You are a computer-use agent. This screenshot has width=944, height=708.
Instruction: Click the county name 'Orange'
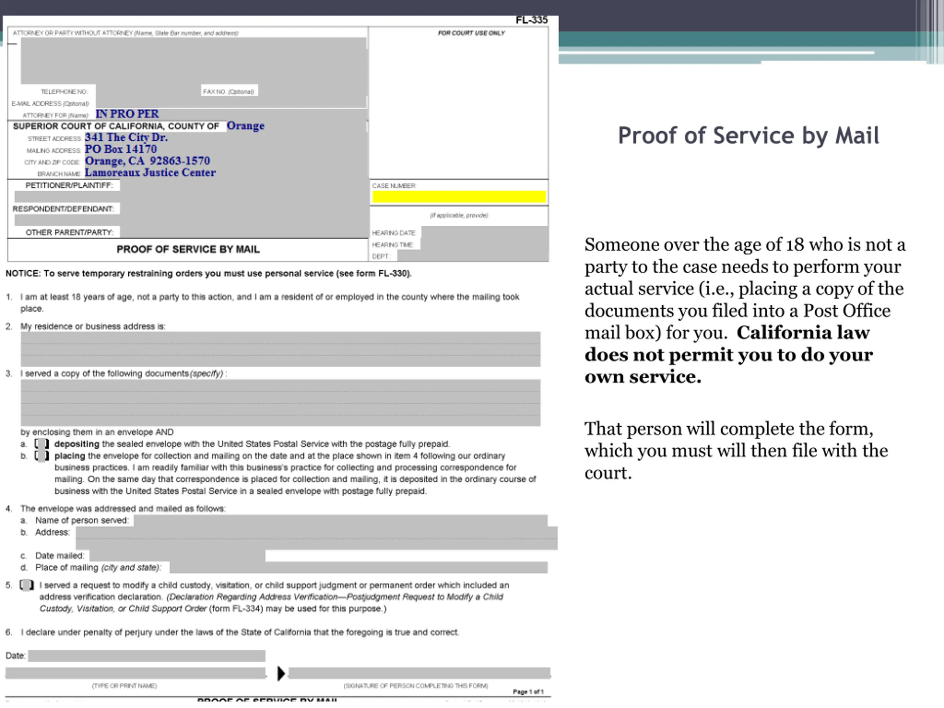245,126
